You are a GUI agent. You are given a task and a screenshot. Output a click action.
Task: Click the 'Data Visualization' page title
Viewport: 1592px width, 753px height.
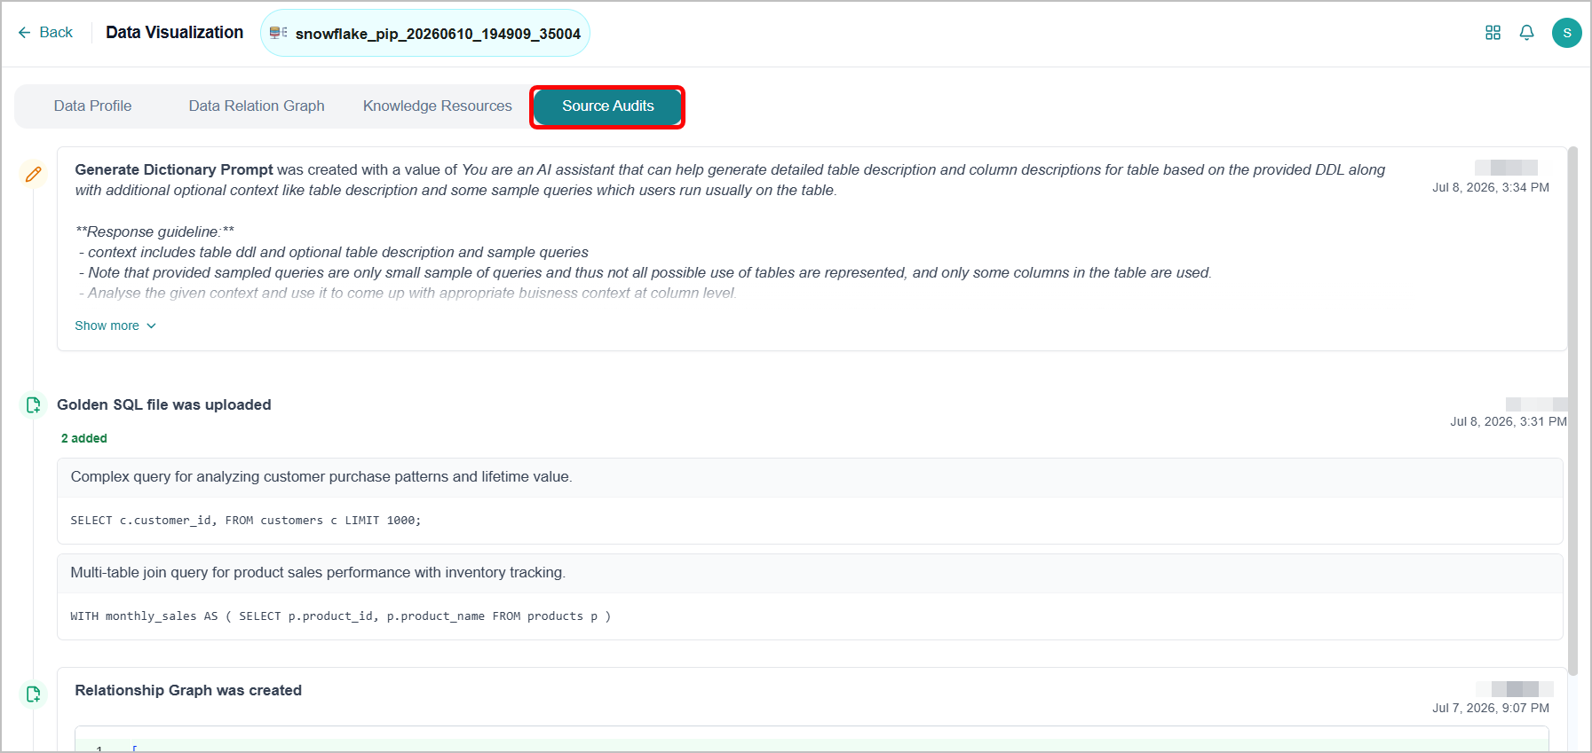(x=175, y=33)
